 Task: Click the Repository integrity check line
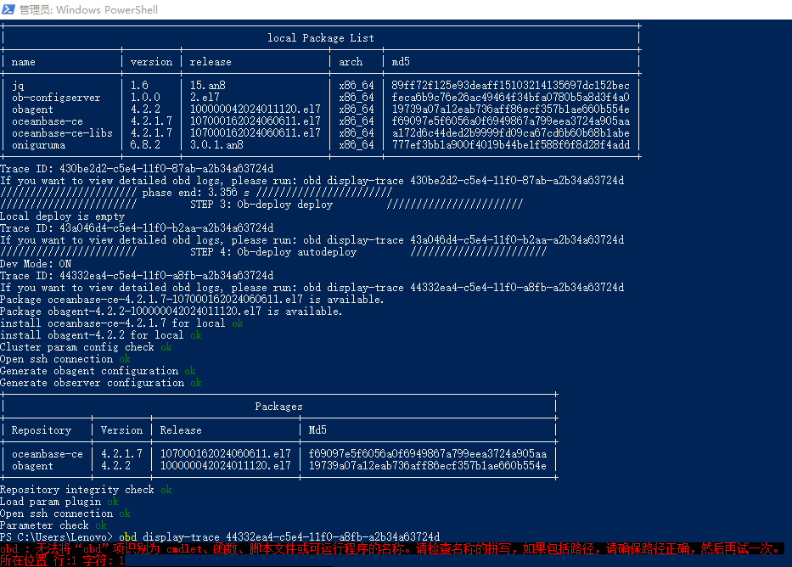(x=77, y=490)
